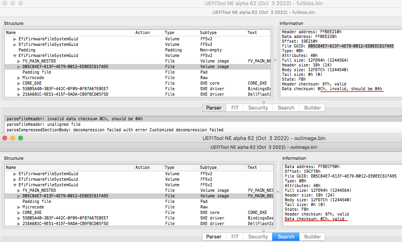The image size is (402, 242).
Task: Click Action column header in outimage.bin window
Action: [148, 167]
